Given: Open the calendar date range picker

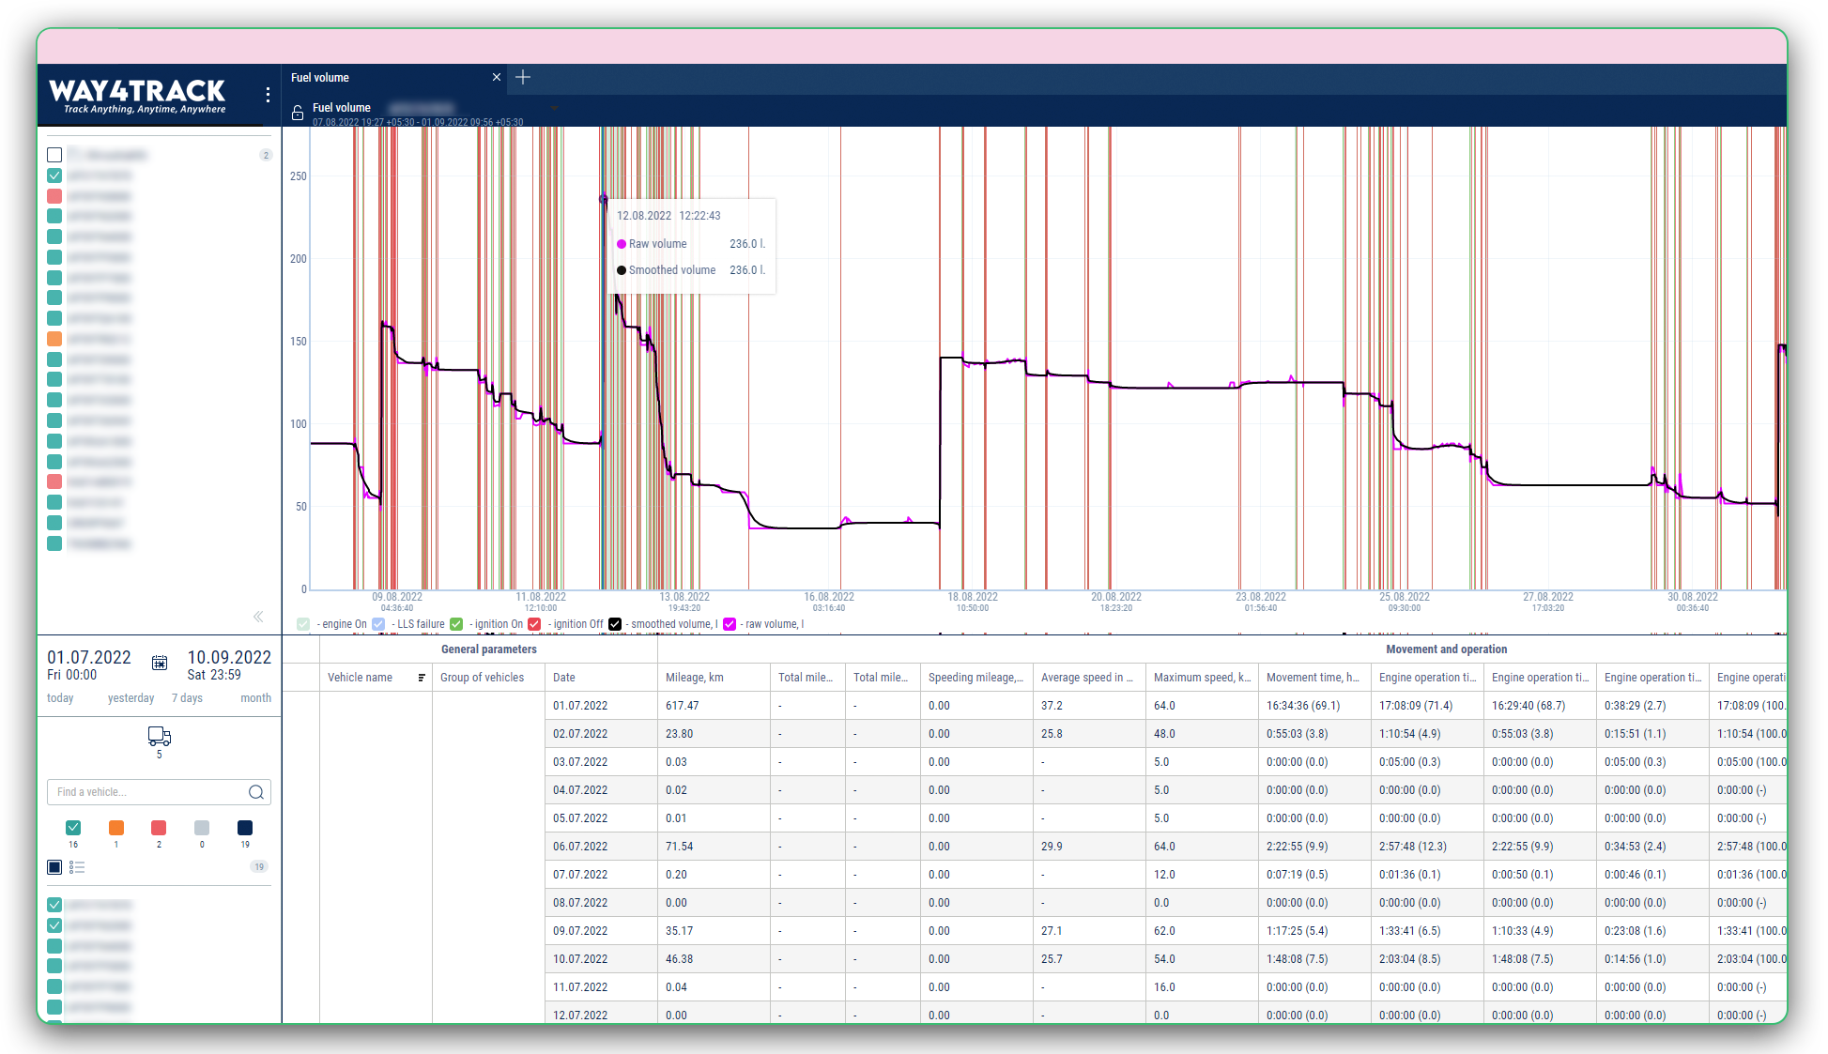Looking at the screenshot, I should (x=160, y=664).
